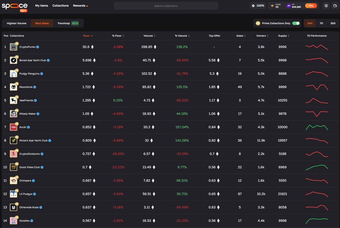
Task: Click Good Vibes Club floor change -22.22%
Action: pyautogui.click(x=118, y=167)
